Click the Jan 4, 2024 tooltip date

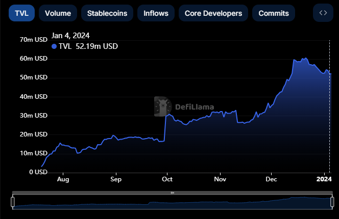pos(71,36)
